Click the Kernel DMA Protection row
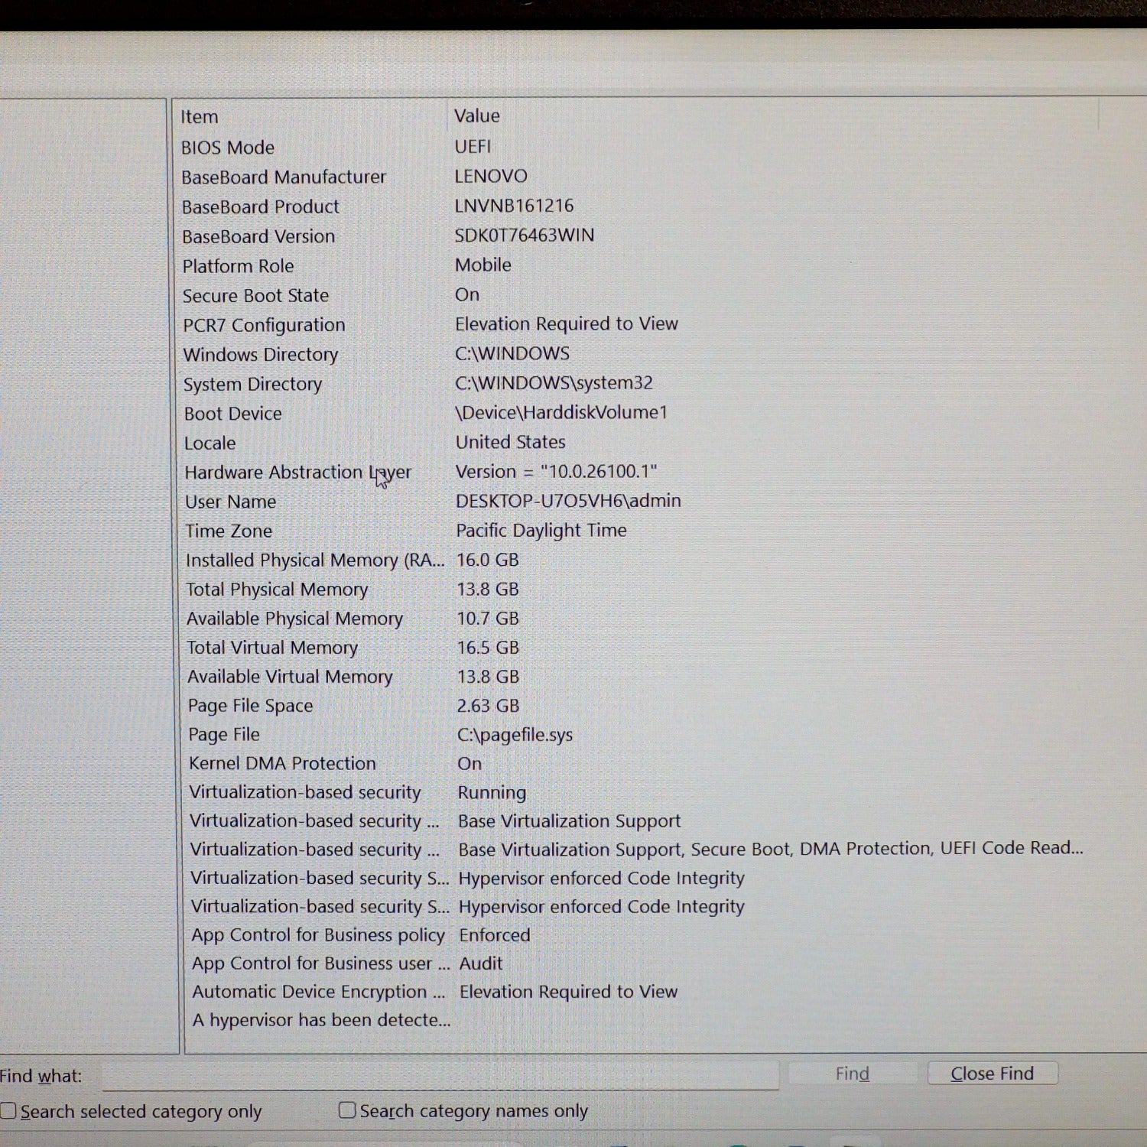 tap(282, 764)
